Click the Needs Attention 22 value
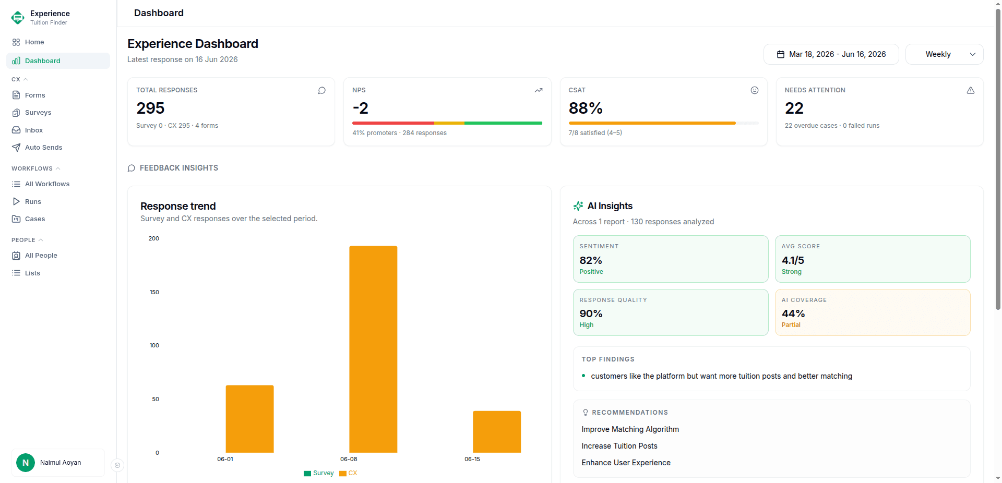1002x483 pixels. tap(794, 108)
